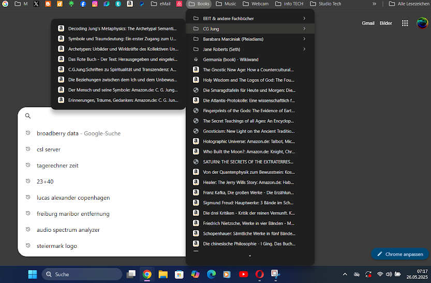Open Symbole und Traumdeutung bookmark
This screenshot has width=431, height=283.
(x=118, y=39)
